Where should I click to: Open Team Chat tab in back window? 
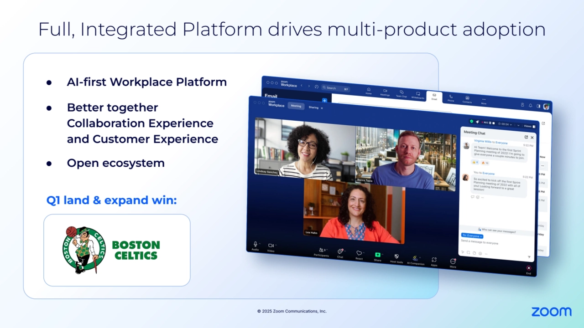(x=401, y=94)
